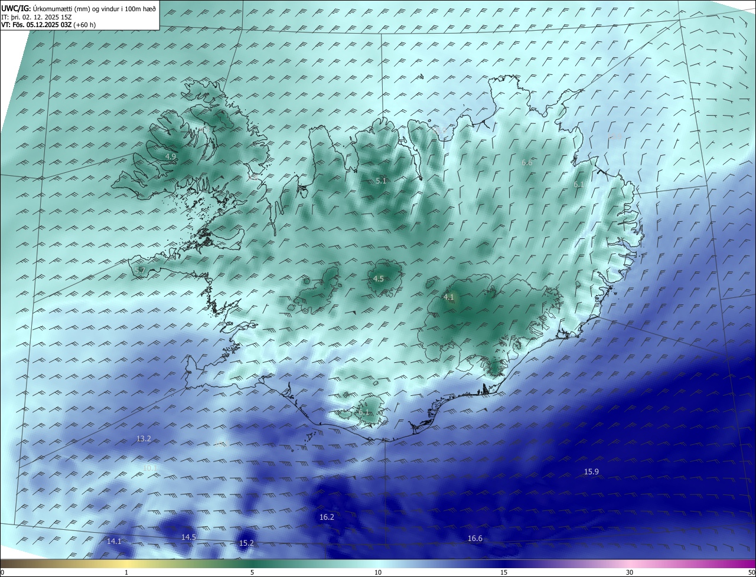756x577 pixels.
Task: Click the color scale tick labeled 1
Action: tap(126, 572)
